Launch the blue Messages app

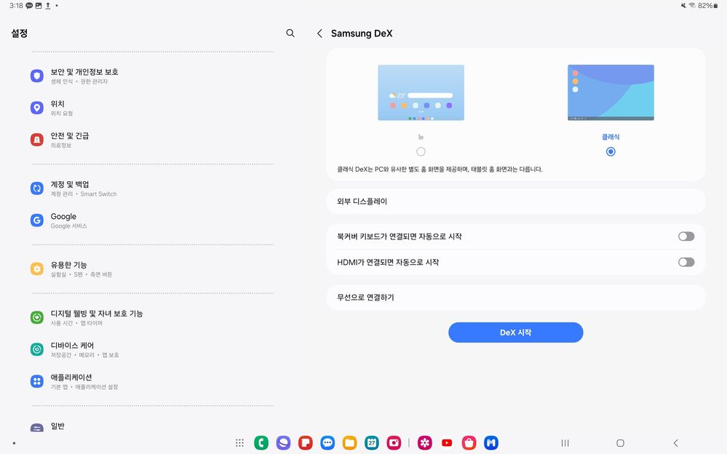click(327, 443)
